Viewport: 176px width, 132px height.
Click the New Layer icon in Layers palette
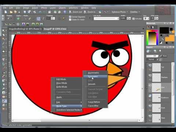point(148,51)
